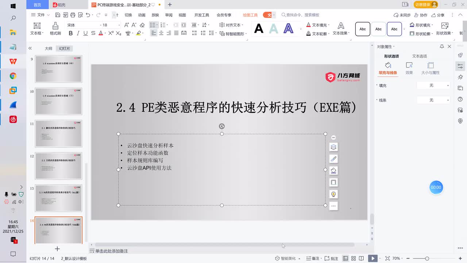
Task: Click the layers icon beside text box
Action: click(x=333, y=147)
